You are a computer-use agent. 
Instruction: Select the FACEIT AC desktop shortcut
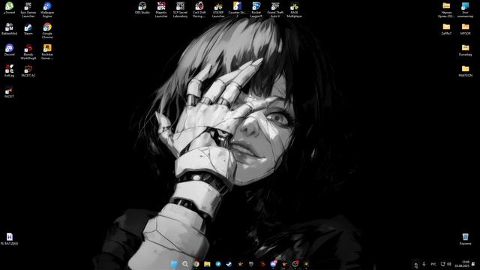tap(28, 71)
